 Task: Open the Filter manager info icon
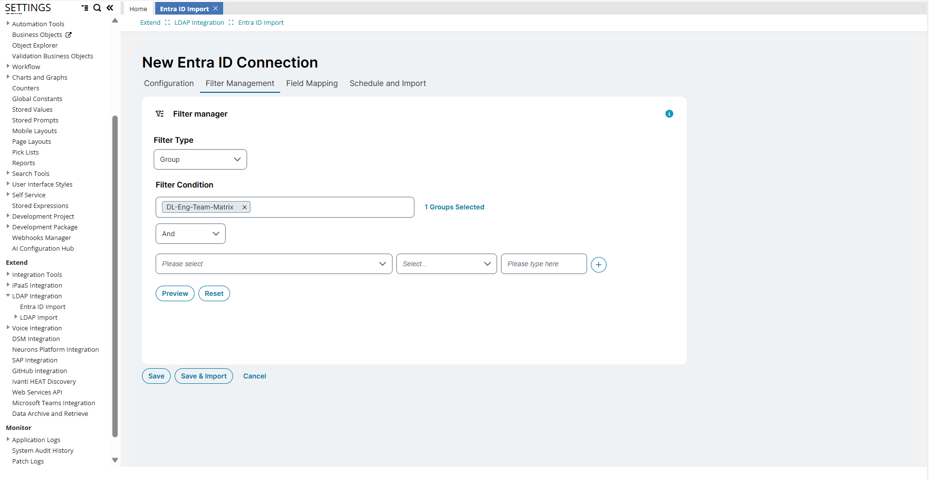(x=669, y=114)
